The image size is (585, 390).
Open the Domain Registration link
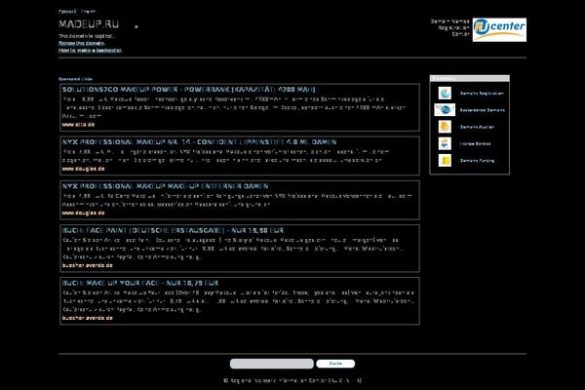[x=482, y=94]
